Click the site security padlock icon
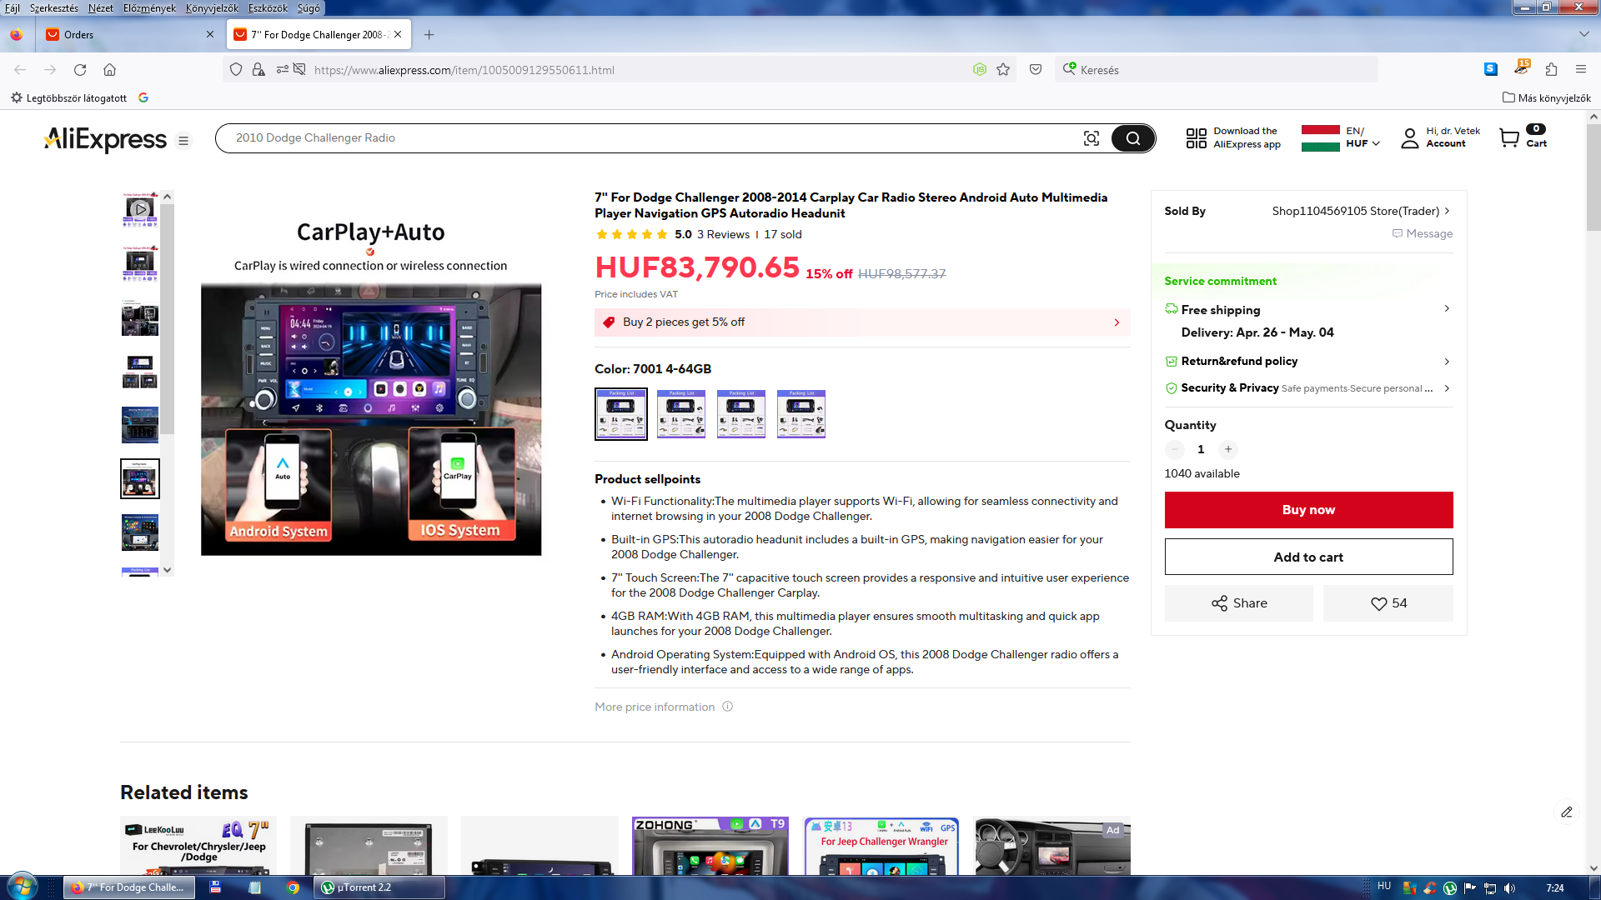This screenshot has width=1601, height=900. 258,70
